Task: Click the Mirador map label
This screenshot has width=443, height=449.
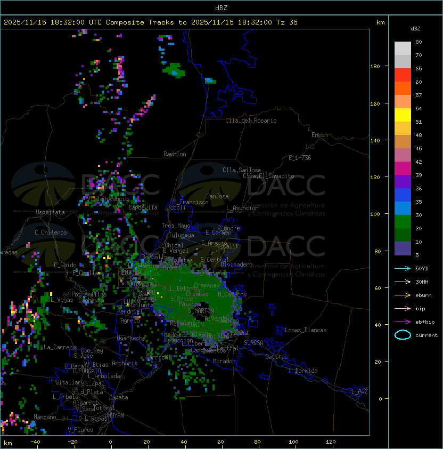Action: tap(225, 361)
